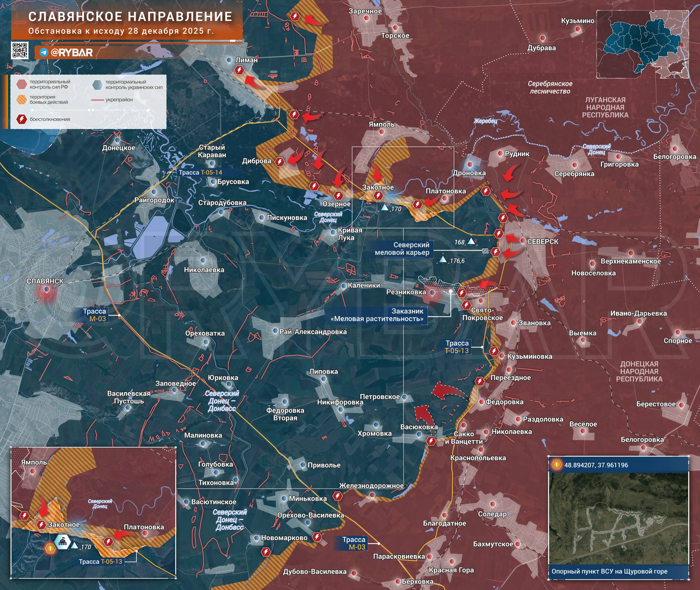Viewport: 700px width, 590px height.
Task: Click the red hexagon marker at Соледар
Action: tap(494, 504)
